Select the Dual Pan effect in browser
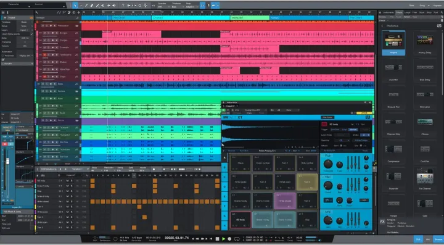 [425, 152]
